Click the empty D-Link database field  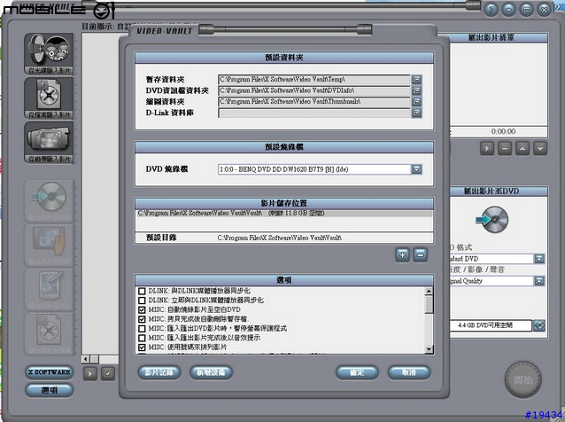click(314, 113)
